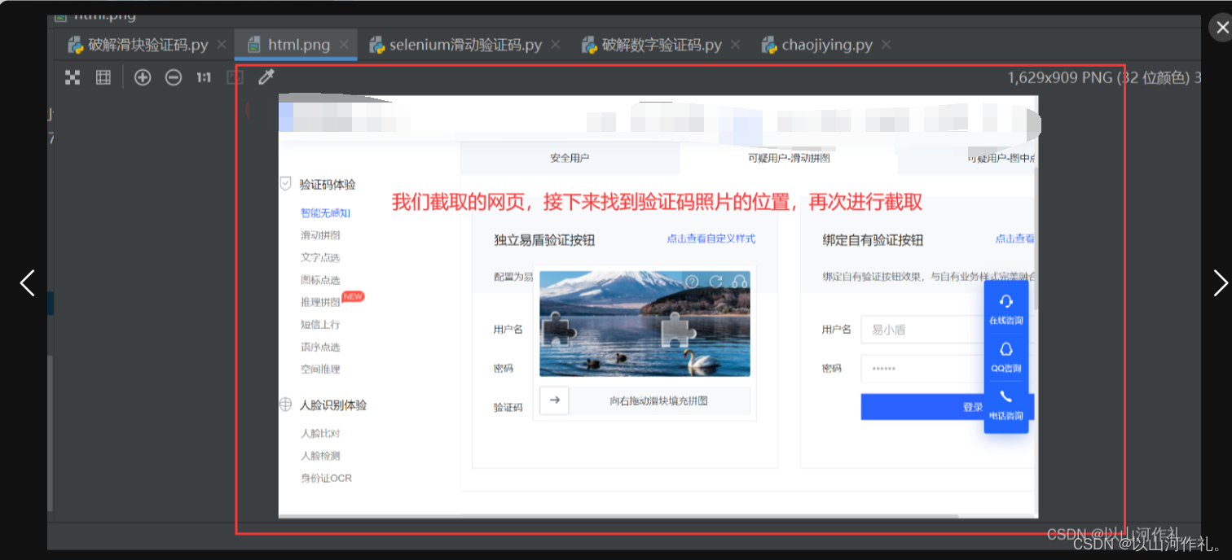Activate the color eyedropper tool

[x=266, y=77]
